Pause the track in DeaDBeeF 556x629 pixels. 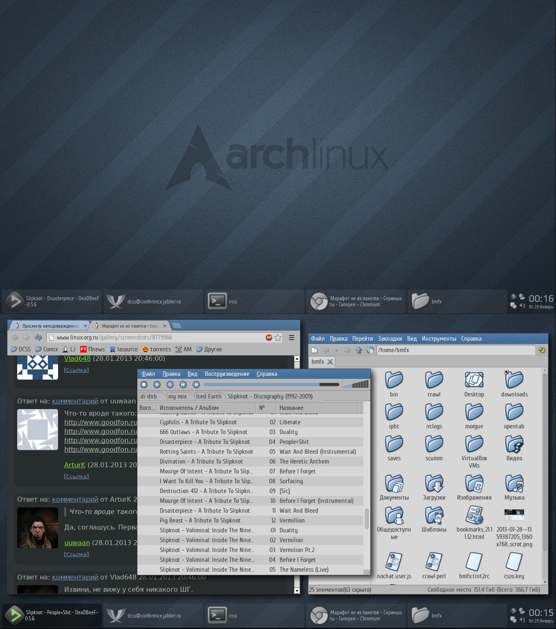click(x=170, y=385)
